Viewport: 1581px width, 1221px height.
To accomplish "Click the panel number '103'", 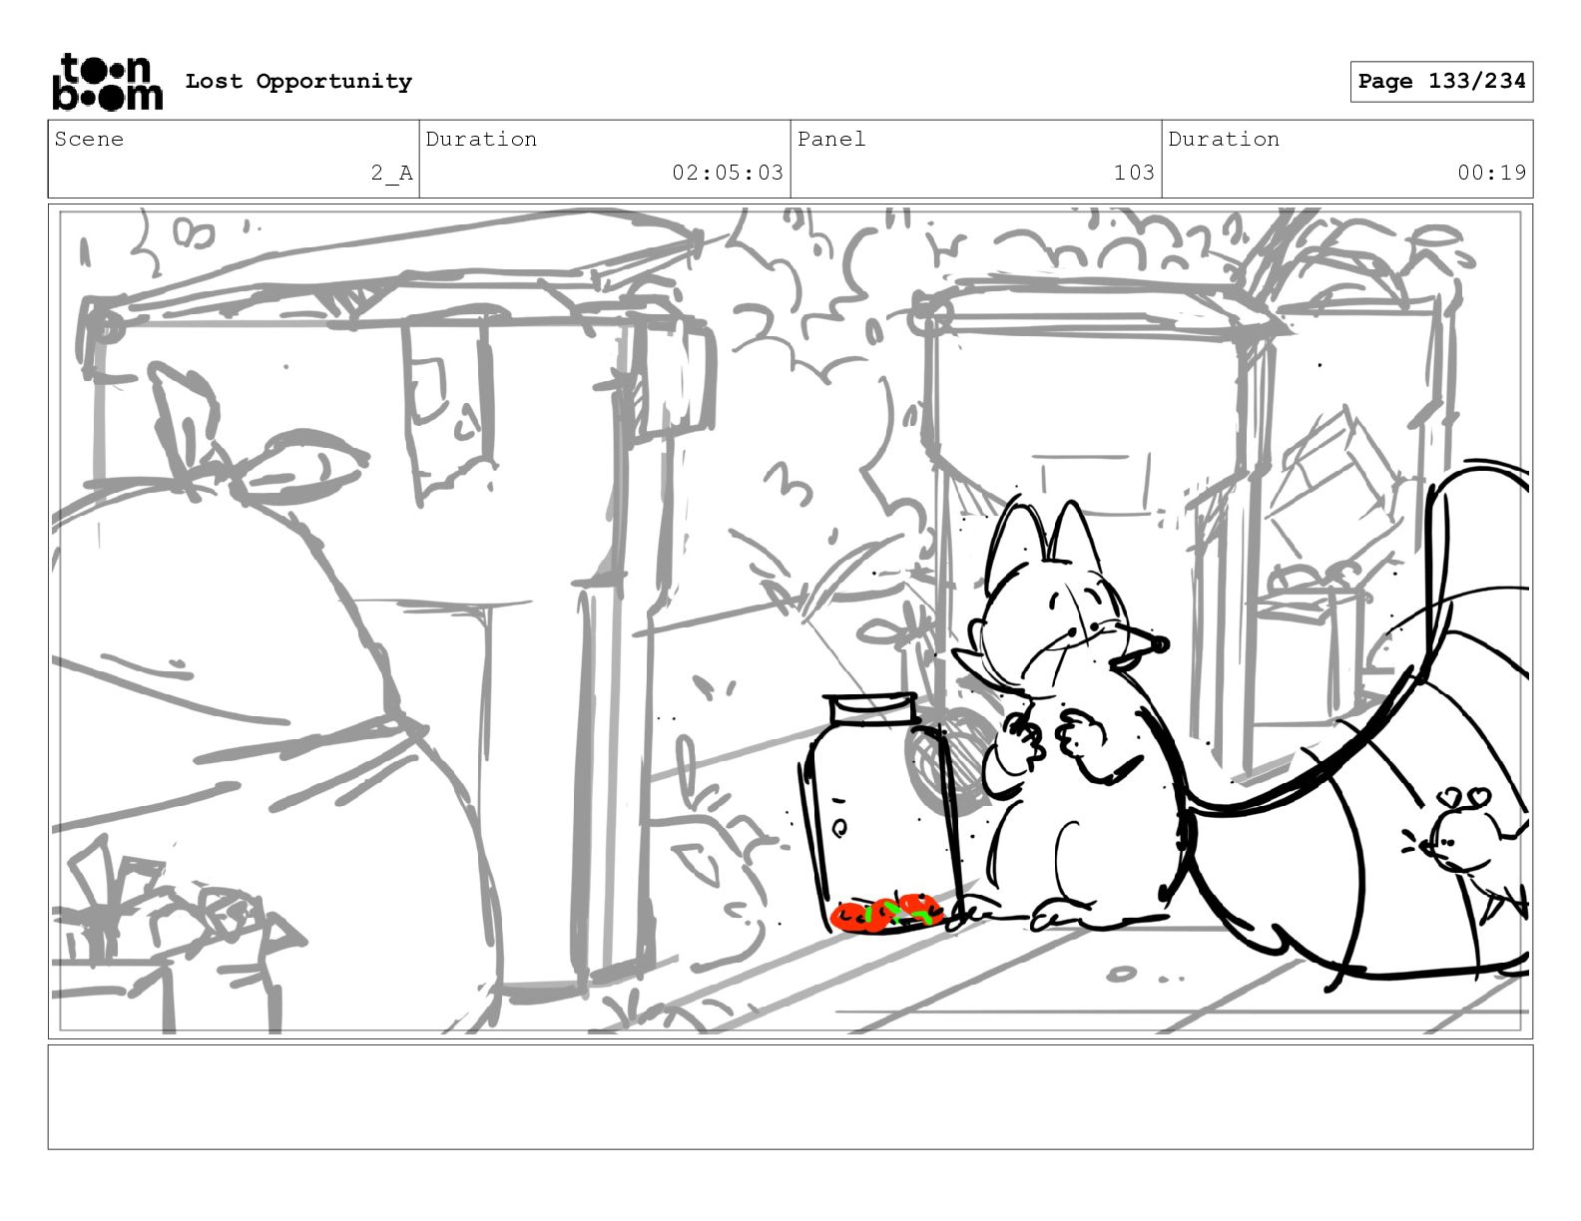I will point(1134,173).
